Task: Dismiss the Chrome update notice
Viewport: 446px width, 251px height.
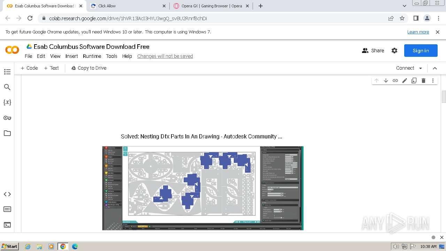Action: (438, 32)
